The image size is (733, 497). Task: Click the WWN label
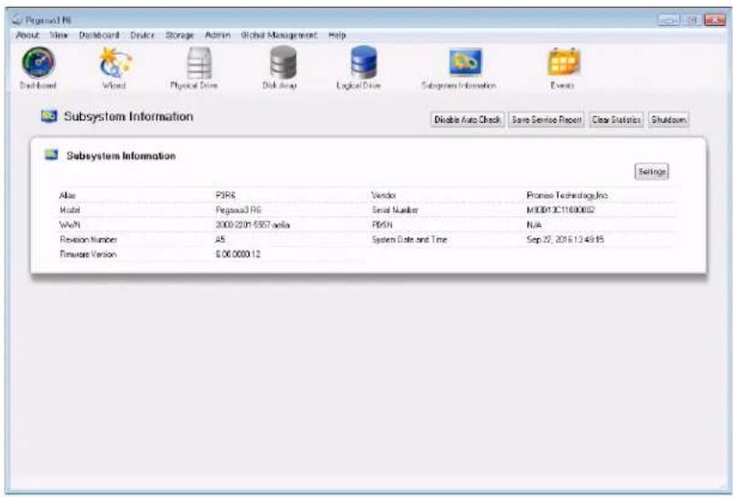click(x=70, y=225)
